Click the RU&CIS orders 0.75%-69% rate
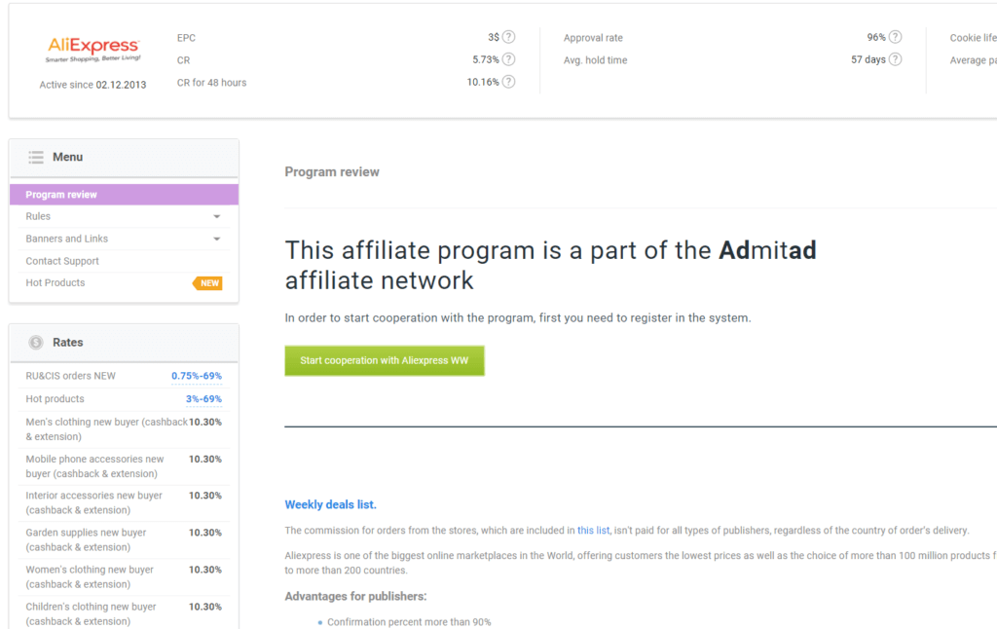The image size is (997, 629). pyautogui.click(x=197, y=376)
